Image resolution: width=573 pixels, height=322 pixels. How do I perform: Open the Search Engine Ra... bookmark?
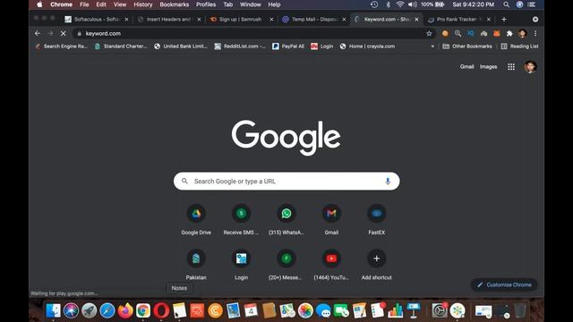[62, 47]
